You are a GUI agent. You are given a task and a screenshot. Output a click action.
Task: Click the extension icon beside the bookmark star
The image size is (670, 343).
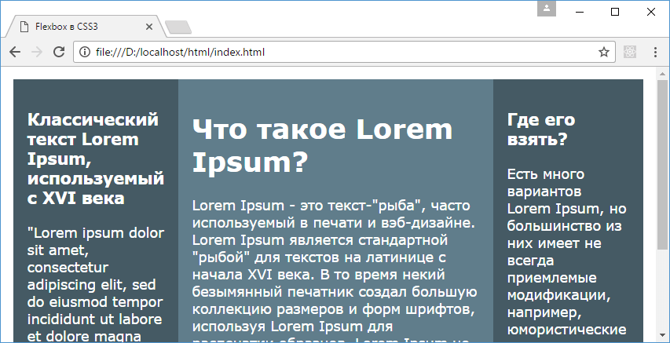coord(629,53)
